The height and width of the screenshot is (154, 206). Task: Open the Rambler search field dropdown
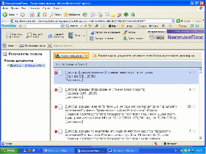click(62, 26)
